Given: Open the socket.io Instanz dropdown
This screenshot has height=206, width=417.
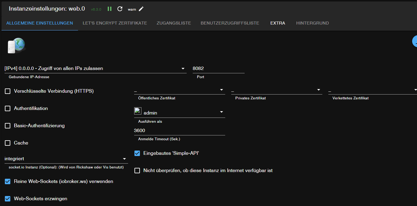Looking at the screenshot, I should (66, 159).
